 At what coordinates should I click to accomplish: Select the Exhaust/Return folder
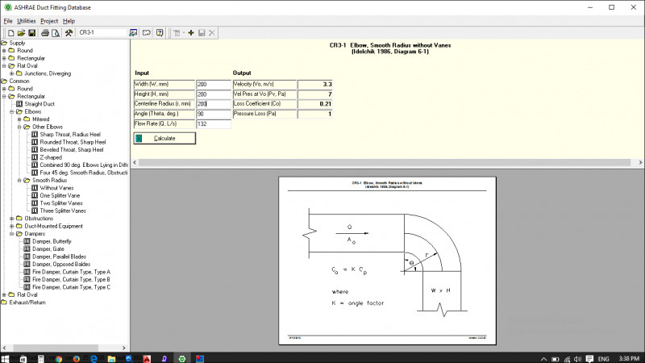click(x=27, y=302)
